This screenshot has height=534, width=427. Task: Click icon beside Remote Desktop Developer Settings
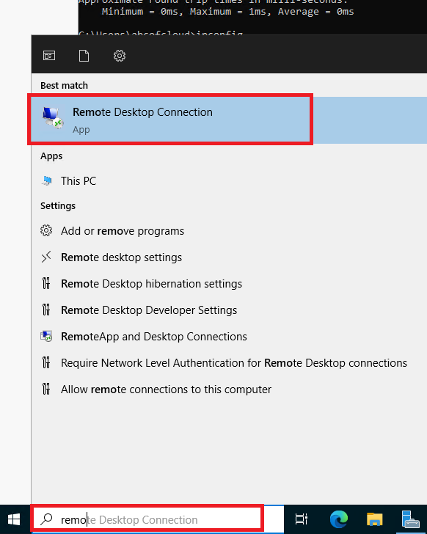point(46,310)
